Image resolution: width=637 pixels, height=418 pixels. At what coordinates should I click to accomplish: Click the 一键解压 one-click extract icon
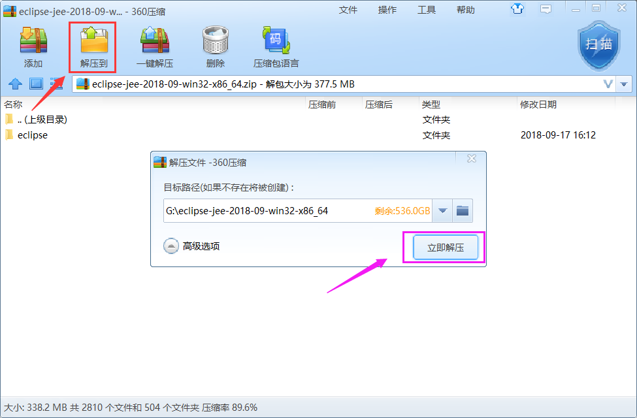coord(155,47)
